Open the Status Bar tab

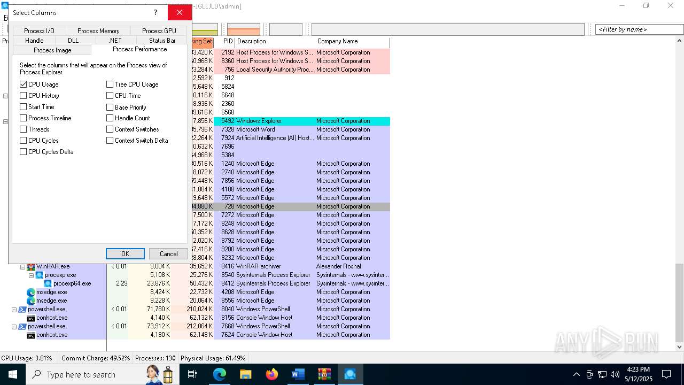(x=162, y=41)
